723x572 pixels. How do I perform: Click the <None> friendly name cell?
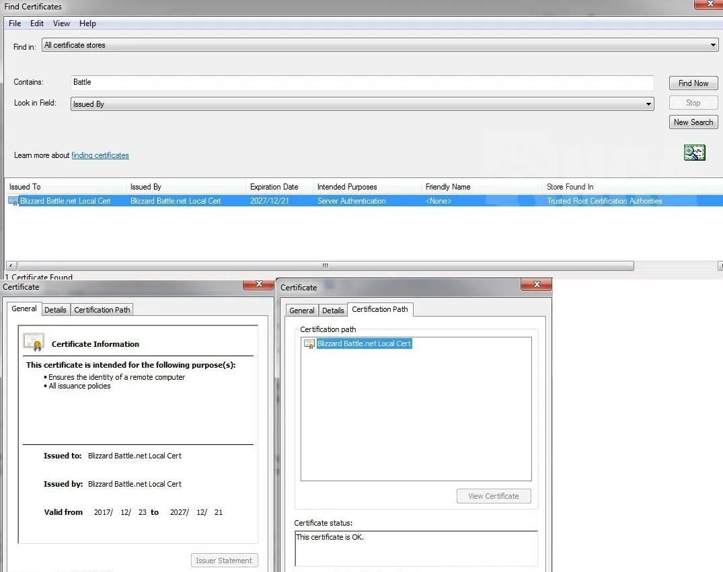click(x=438, y=201)
